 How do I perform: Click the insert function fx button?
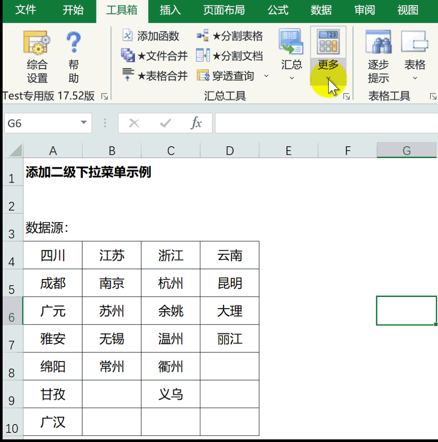click(196, 124)
